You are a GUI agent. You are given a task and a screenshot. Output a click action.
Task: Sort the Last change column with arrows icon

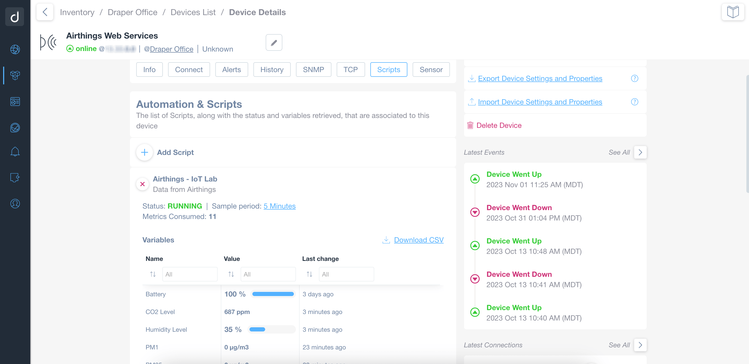click(309, 274)
